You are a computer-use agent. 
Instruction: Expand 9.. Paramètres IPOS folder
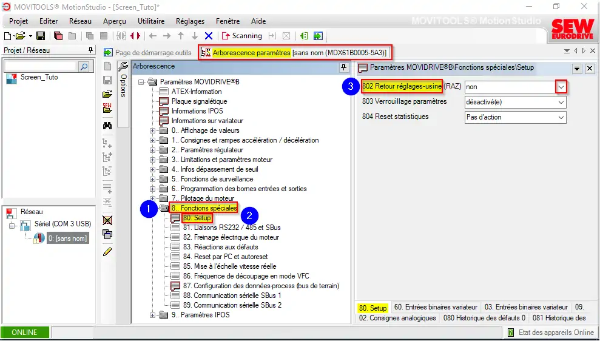click(152, 315)
